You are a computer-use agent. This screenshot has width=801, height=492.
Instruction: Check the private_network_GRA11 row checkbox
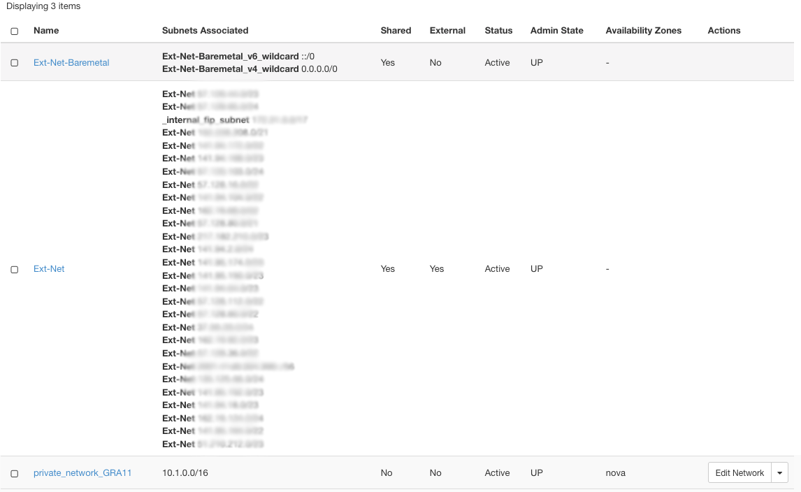point(14,472)
